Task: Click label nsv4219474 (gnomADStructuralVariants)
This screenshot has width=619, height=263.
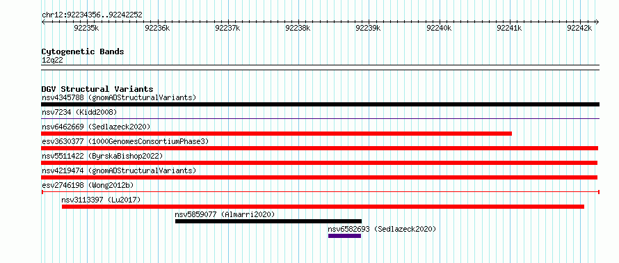Action: [x=119, y=170]
